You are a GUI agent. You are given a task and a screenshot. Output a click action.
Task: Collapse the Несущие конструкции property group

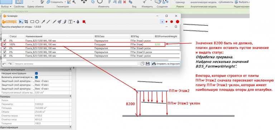[x=70, y=69]
